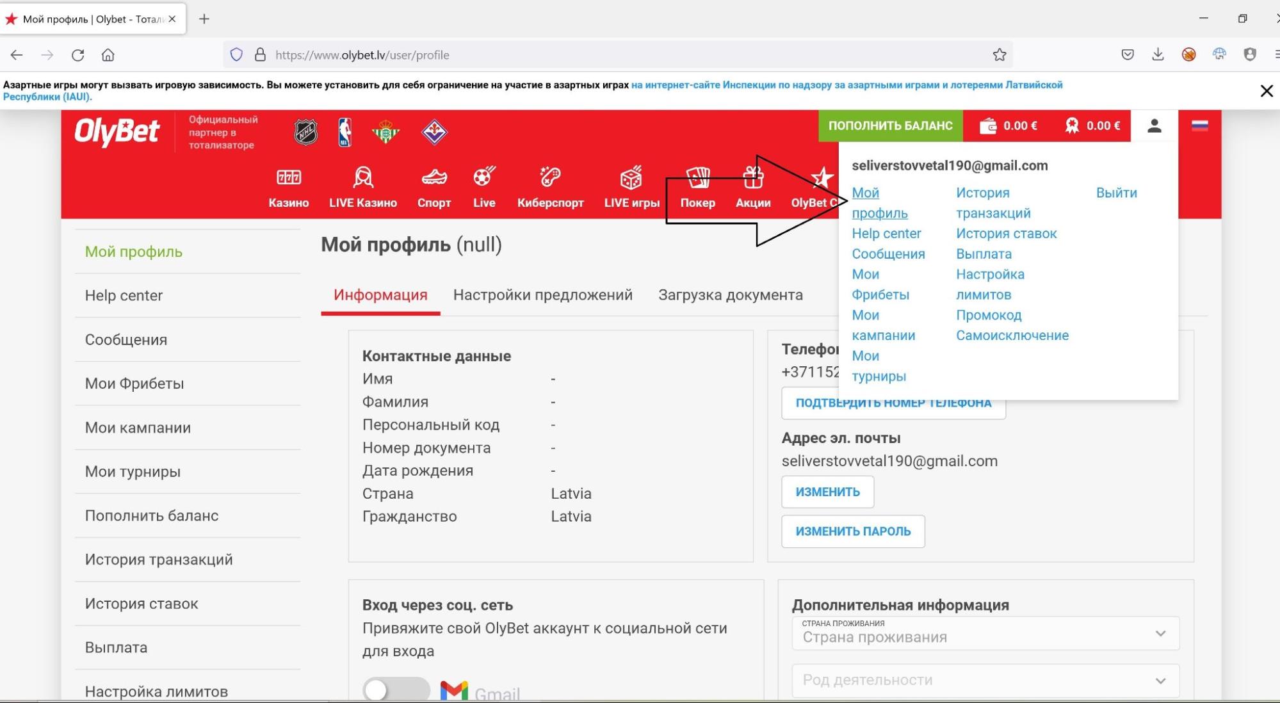Viewport: 1280px width, 703px height.
Task: Open the NBA partner logo
Action: 344,133
